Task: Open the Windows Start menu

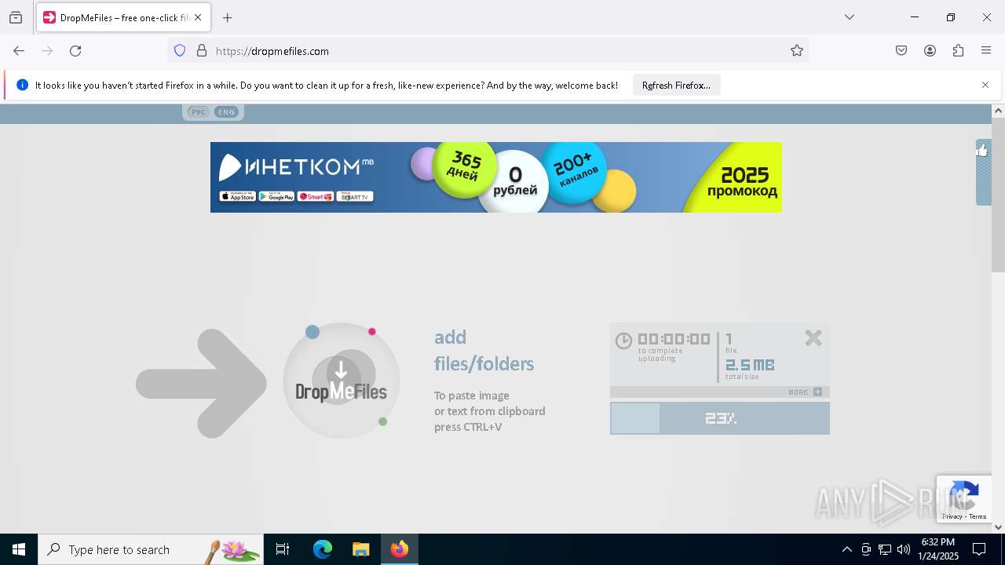Action: (19, 549)
